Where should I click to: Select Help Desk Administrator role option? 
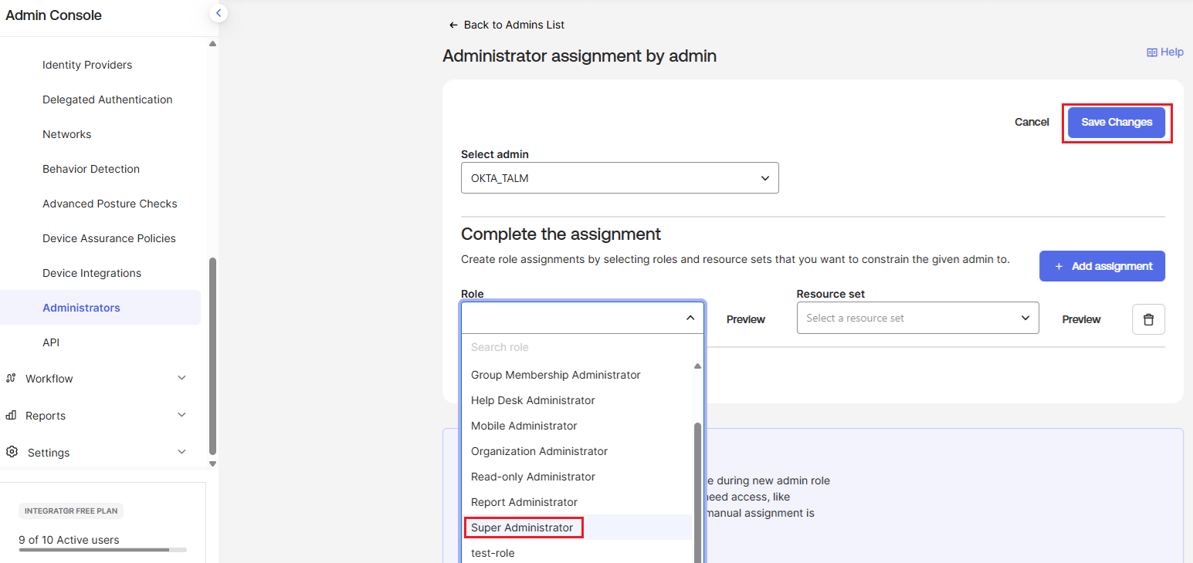533,400
